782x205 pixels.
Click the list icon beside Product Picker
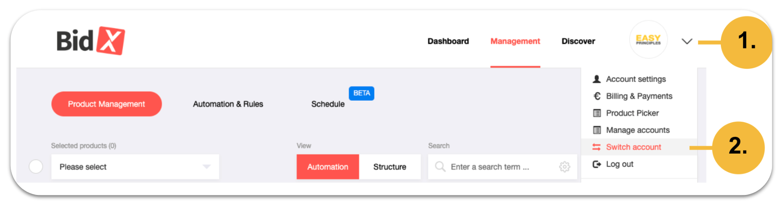point(597,113)
